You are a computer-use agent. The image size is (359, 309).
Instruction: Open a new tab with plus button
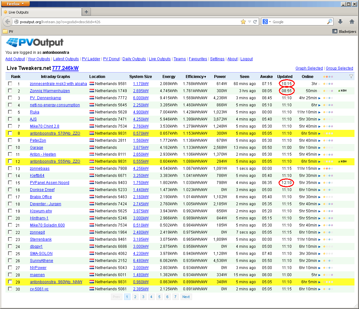[86, 12]
